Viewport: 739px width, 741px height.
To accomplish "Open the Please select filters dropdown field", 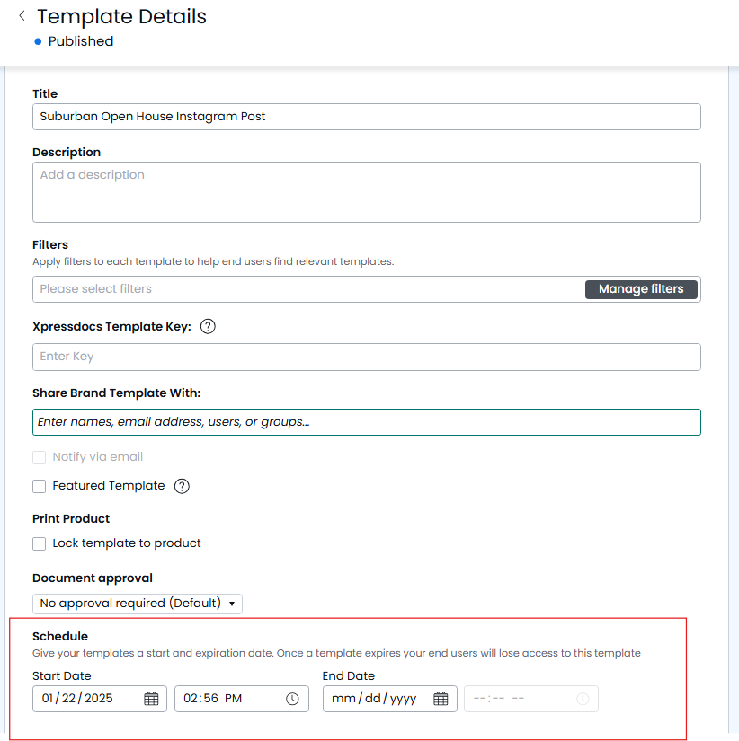I will coord(306,289).
